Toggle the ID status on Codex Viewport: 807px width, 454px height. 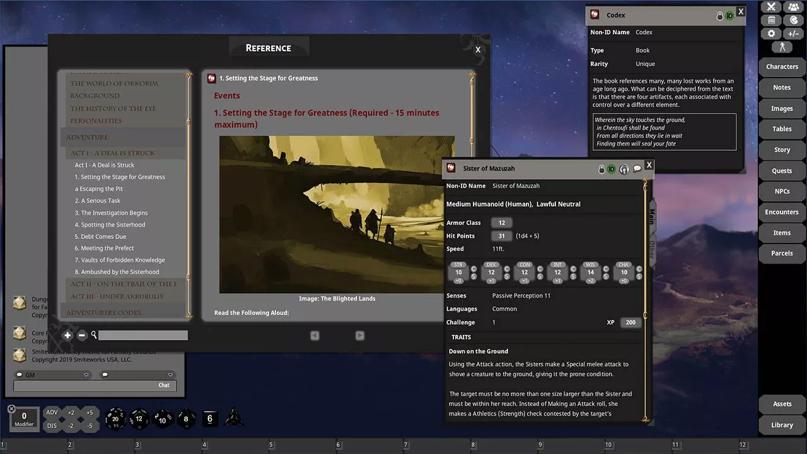click(x=730, y=16)
